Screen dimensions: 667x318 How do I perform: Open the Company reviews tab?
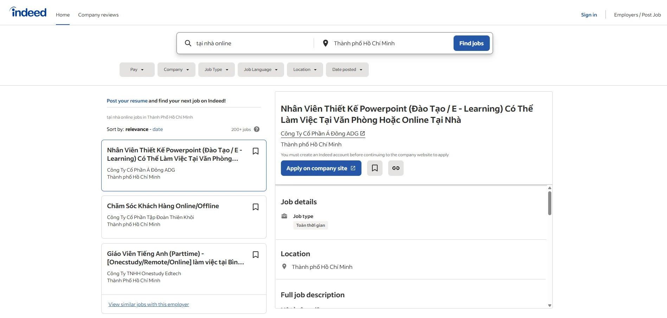[98, 15]
